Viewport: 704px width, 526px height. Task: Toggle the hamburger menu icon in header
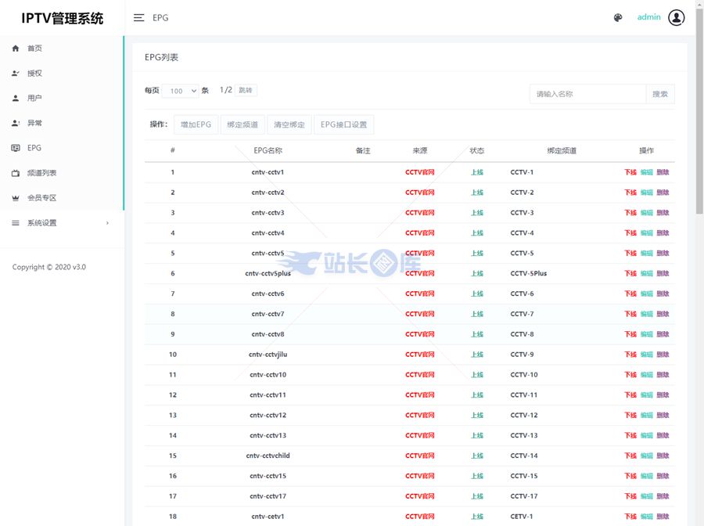point(138,18)
